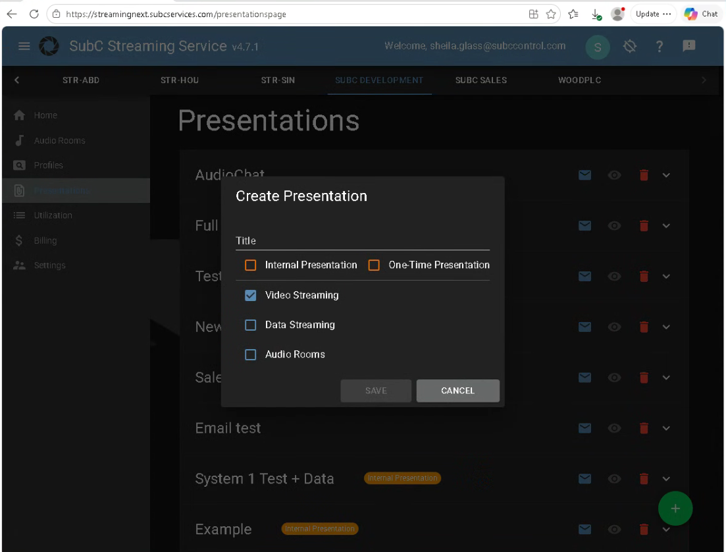
Task: Email the System 1 Test + Data presentation
Action: pos(584,478)
